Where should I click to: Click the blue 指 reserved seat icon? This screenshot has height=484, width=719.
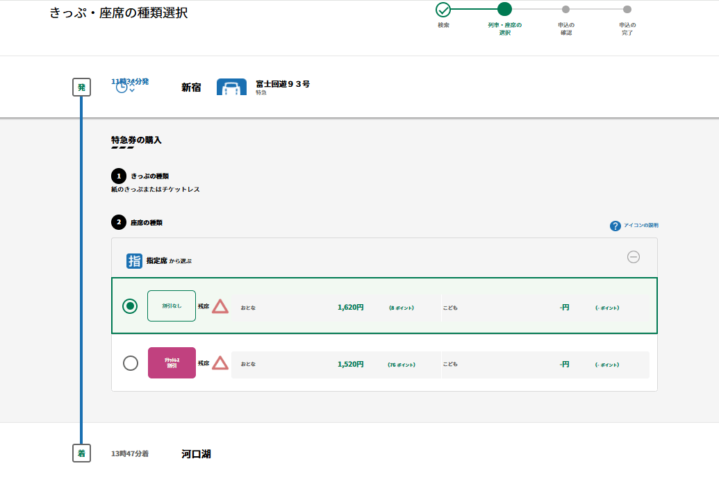click(134, 260)
